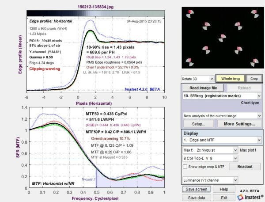This screenshot has height=202, width=265.
Task: Switch to Crop view mode
Action: coord(254,78)
